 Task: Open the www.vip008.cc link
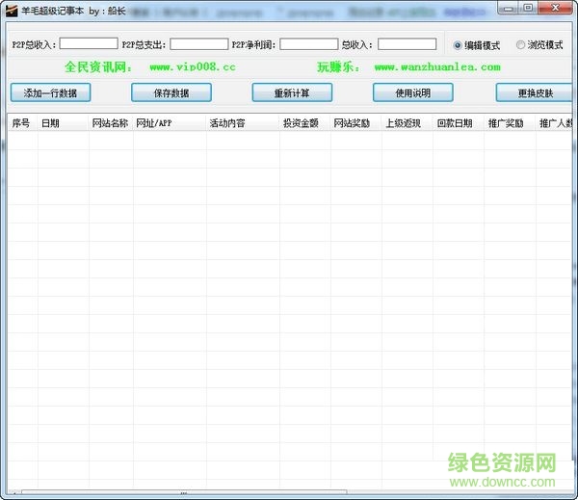(193, 67)
